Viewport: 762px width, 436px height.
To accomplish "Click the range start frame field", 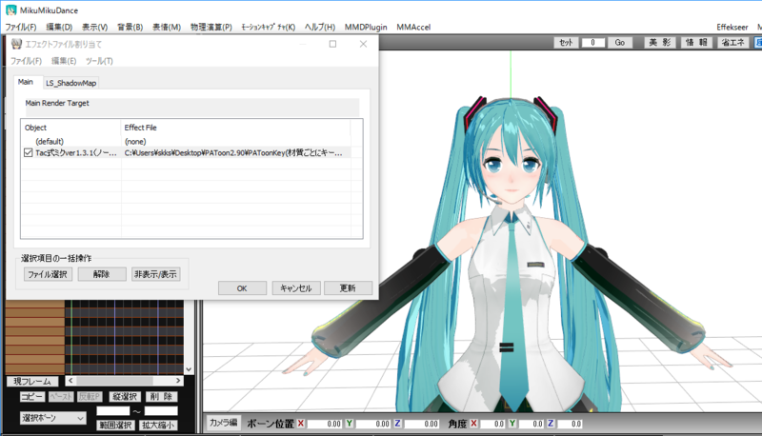I will point(113,411).
